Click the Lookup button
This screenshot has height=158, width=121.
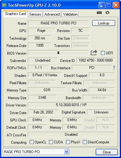click(x=104, y=23)
